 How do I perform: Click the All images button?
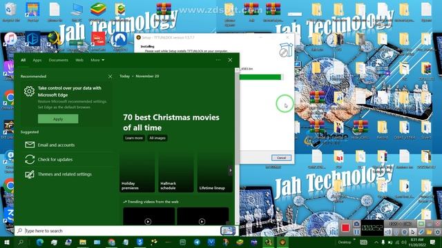click(x=157, y=138)
